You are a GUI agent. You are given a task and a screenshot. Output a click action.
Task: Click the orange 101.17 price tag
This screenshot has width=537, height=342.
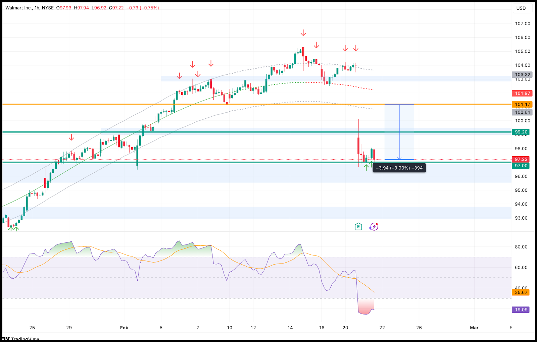pos(522,105)
